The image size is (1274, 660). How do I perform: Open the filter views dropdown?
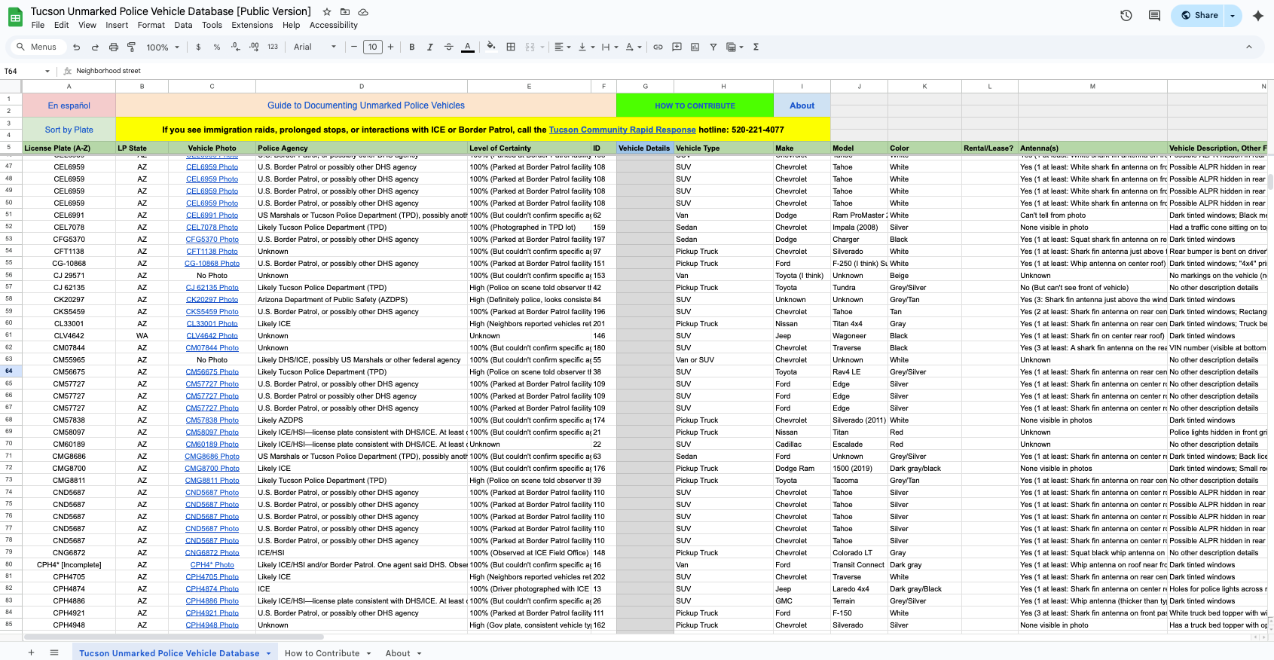pos(735,47)
